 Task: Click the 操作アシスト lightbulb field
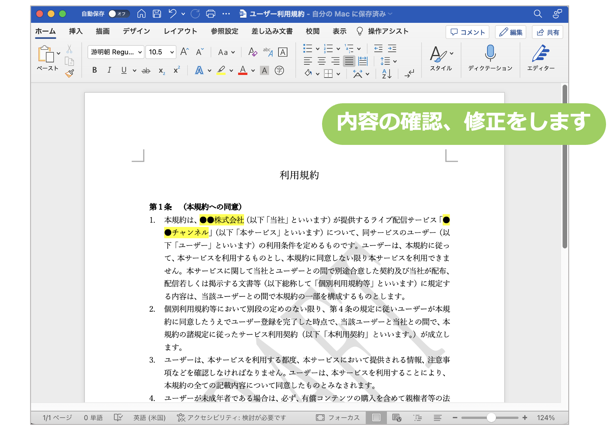coord(383,31)
